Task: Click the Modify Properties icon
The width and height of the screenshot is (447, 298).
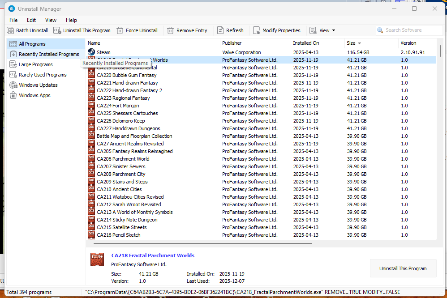Action: tap(256, 30)
